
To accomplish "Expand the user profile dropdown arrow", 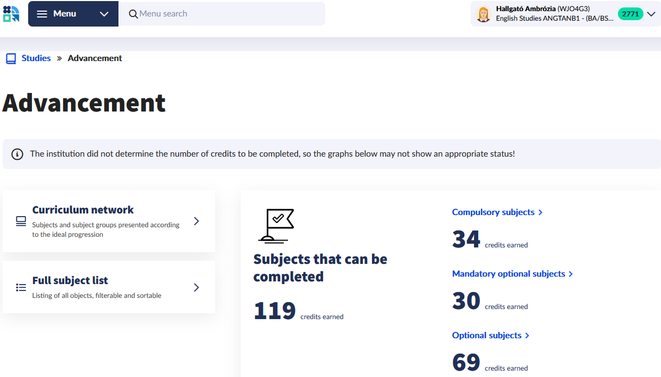I will pyautogui.click(x=651, y=14).
